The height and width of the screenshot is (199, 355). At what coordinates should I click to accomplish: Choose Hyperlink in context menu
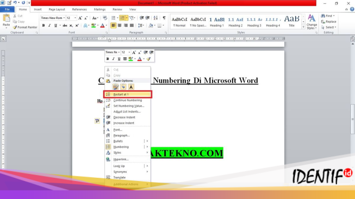coord(128,159)
